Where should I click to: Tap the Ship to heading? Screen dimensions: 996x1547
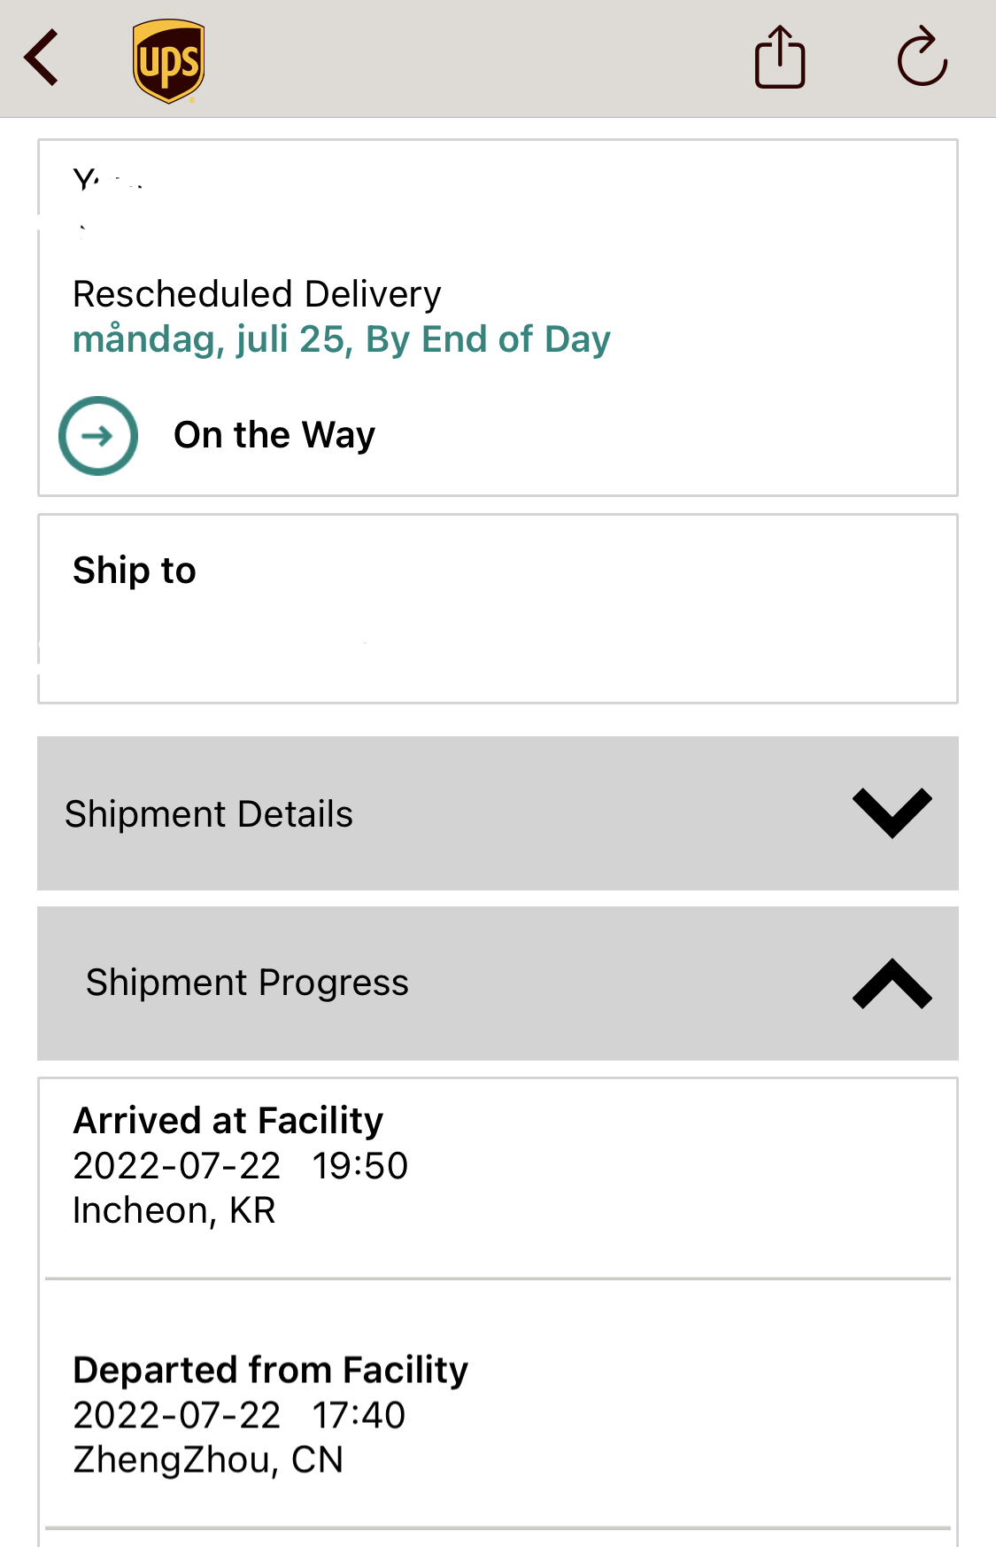point(135,571)
